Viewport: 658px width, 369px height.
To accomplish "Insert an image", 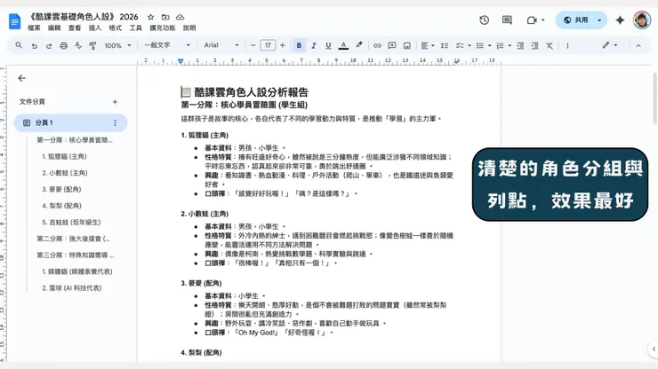I will coord(406,45).
